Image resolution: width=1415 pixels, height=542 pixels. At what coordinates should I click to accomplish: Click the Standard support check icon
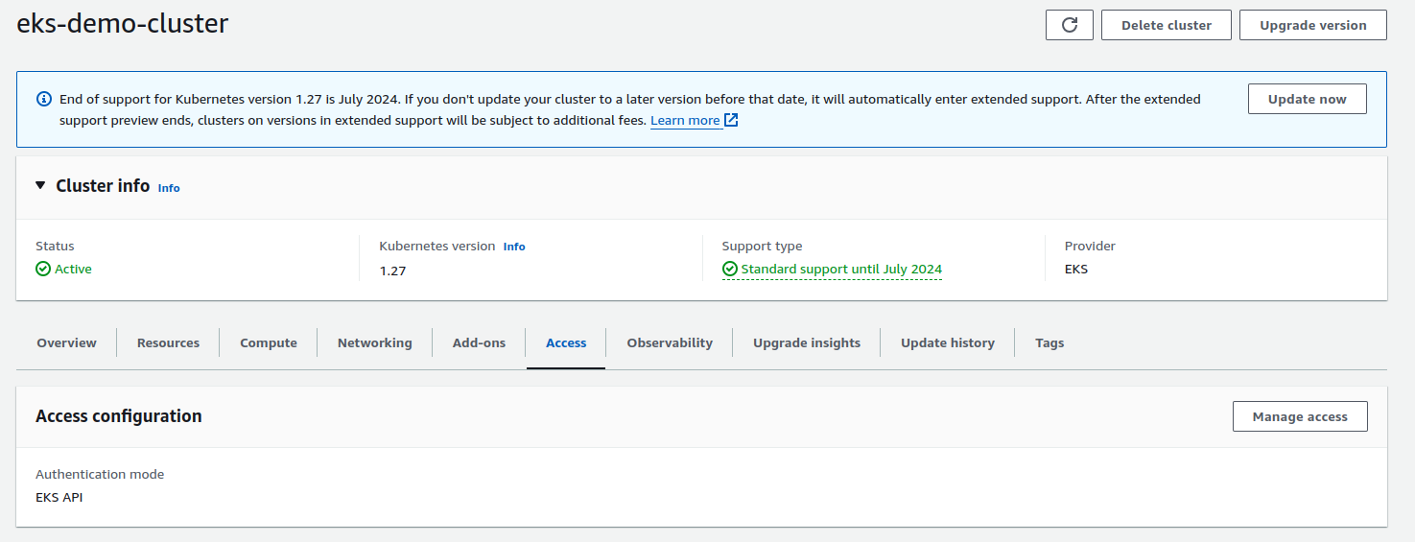(x=730, y=270)
